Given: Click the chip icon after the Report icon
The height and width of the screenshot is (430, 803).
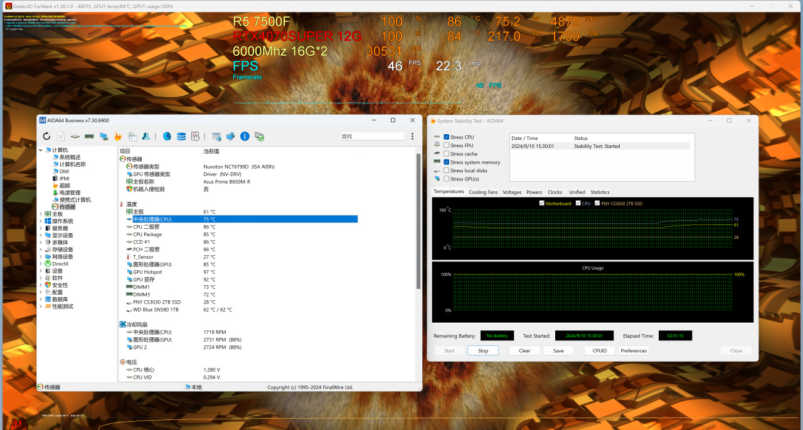Looking at the screenshot, I should pos(75,136).
